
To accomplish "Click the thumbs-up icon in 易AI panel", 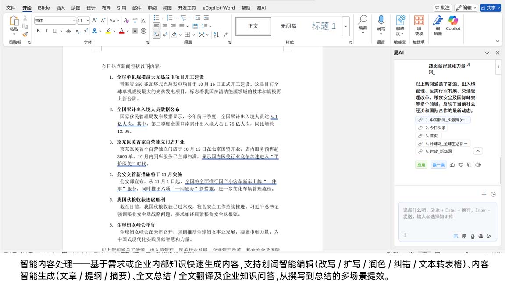I will pos(452,165).
